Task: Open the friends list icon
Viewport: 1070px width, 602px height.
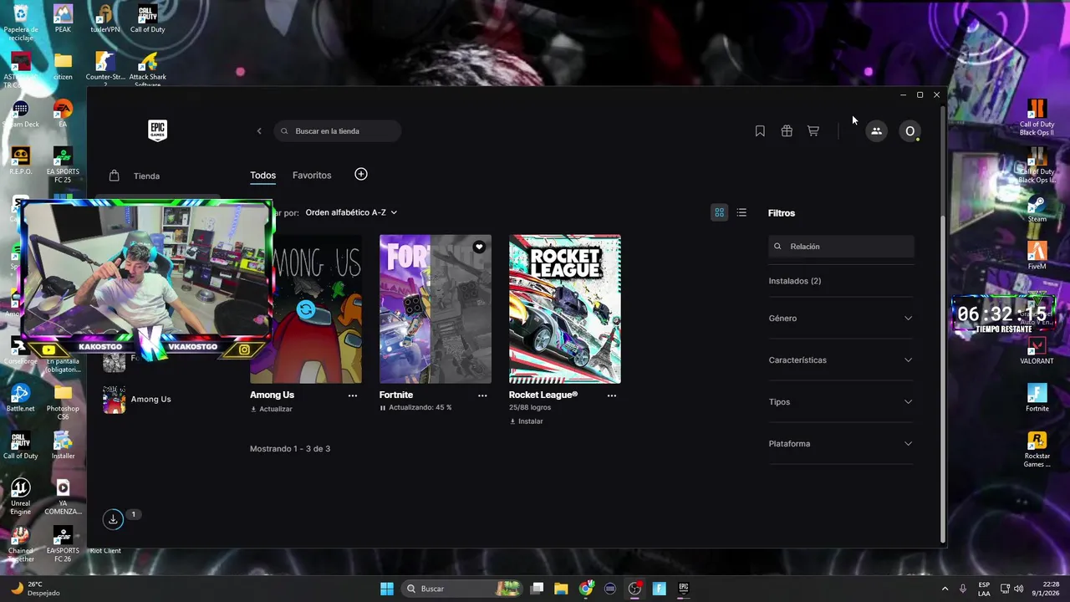Action: point(876,131)
